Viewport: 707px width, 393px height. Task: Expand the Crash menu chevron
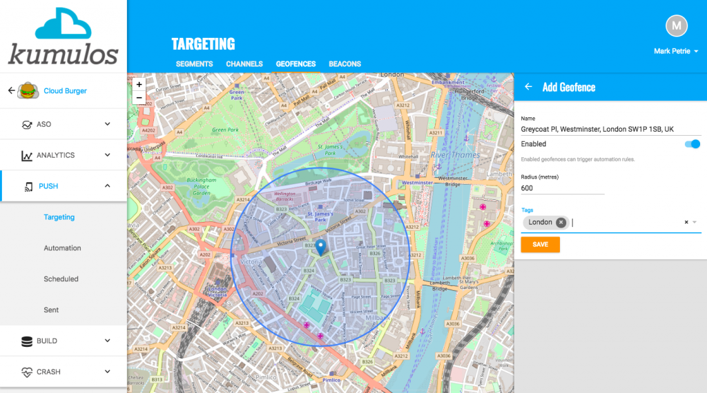[x=107, y=372]
